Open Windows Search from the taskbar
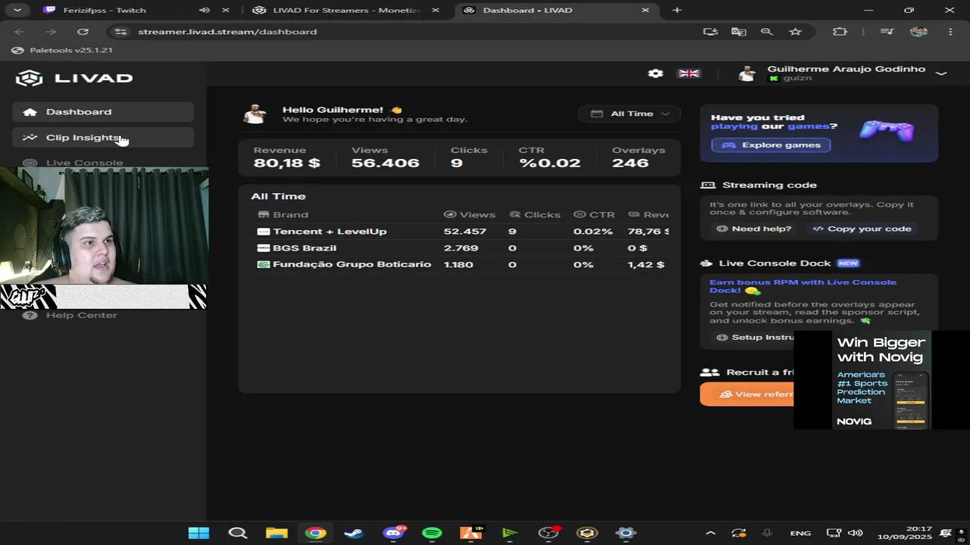 [238, 533]
